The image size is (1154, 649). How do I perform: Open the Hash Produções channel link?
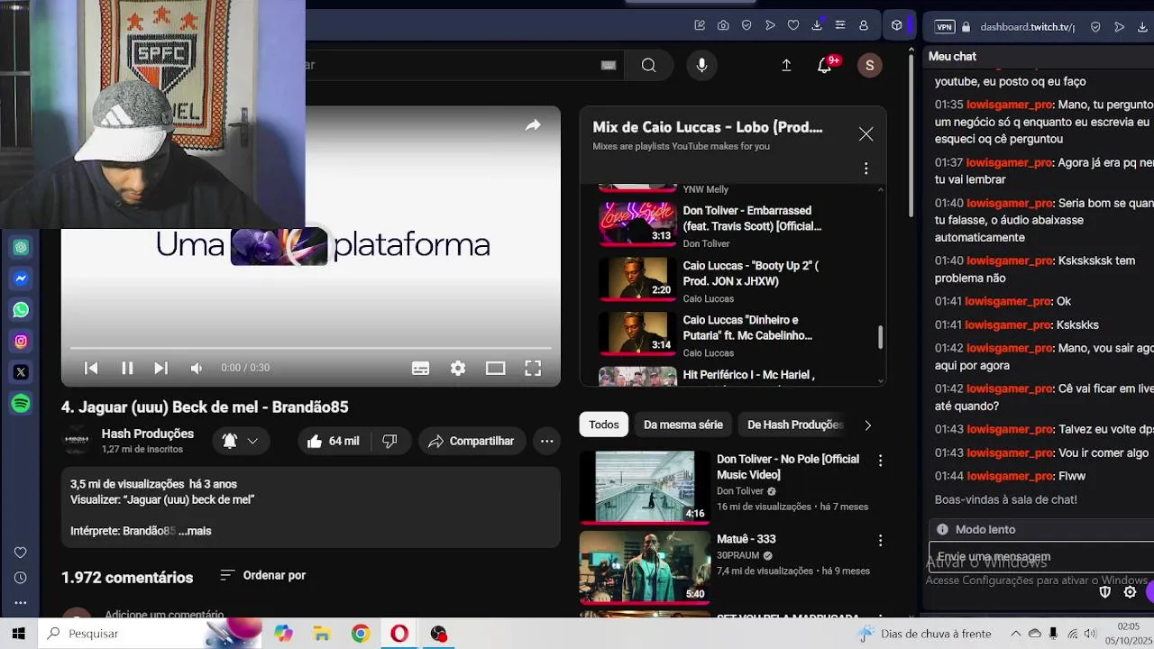point(148,434)
